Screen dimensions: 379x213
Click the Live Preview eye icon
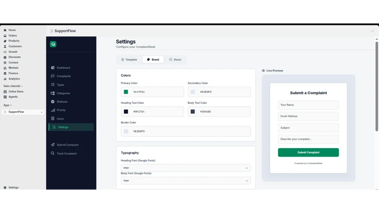(263, 71)
